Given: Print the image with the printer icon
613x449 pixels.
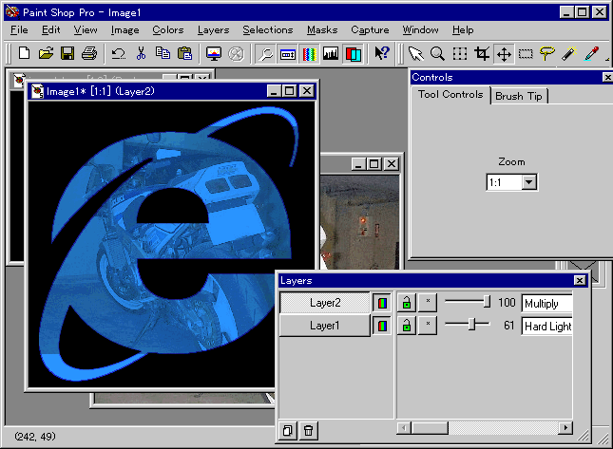Looking at the screenshot, I should pos(89,53).
